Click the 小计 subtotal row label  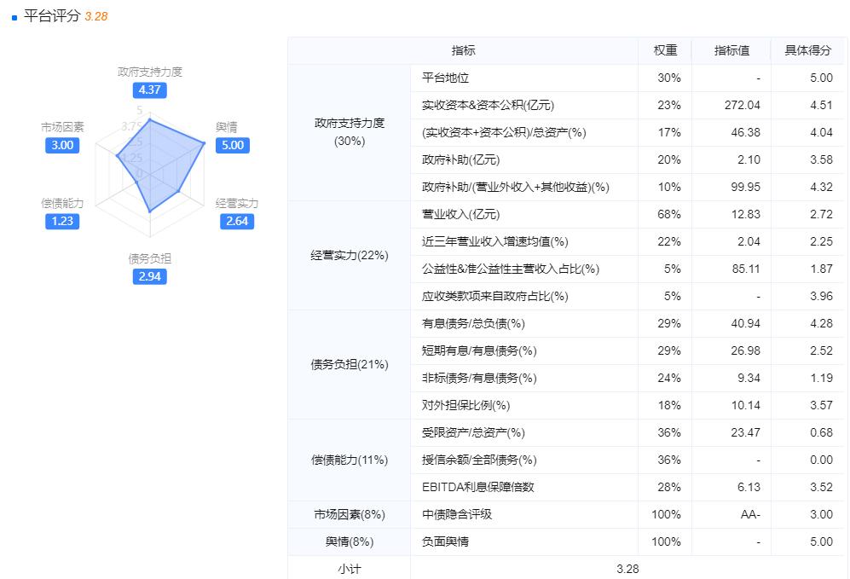pos(350,570)
